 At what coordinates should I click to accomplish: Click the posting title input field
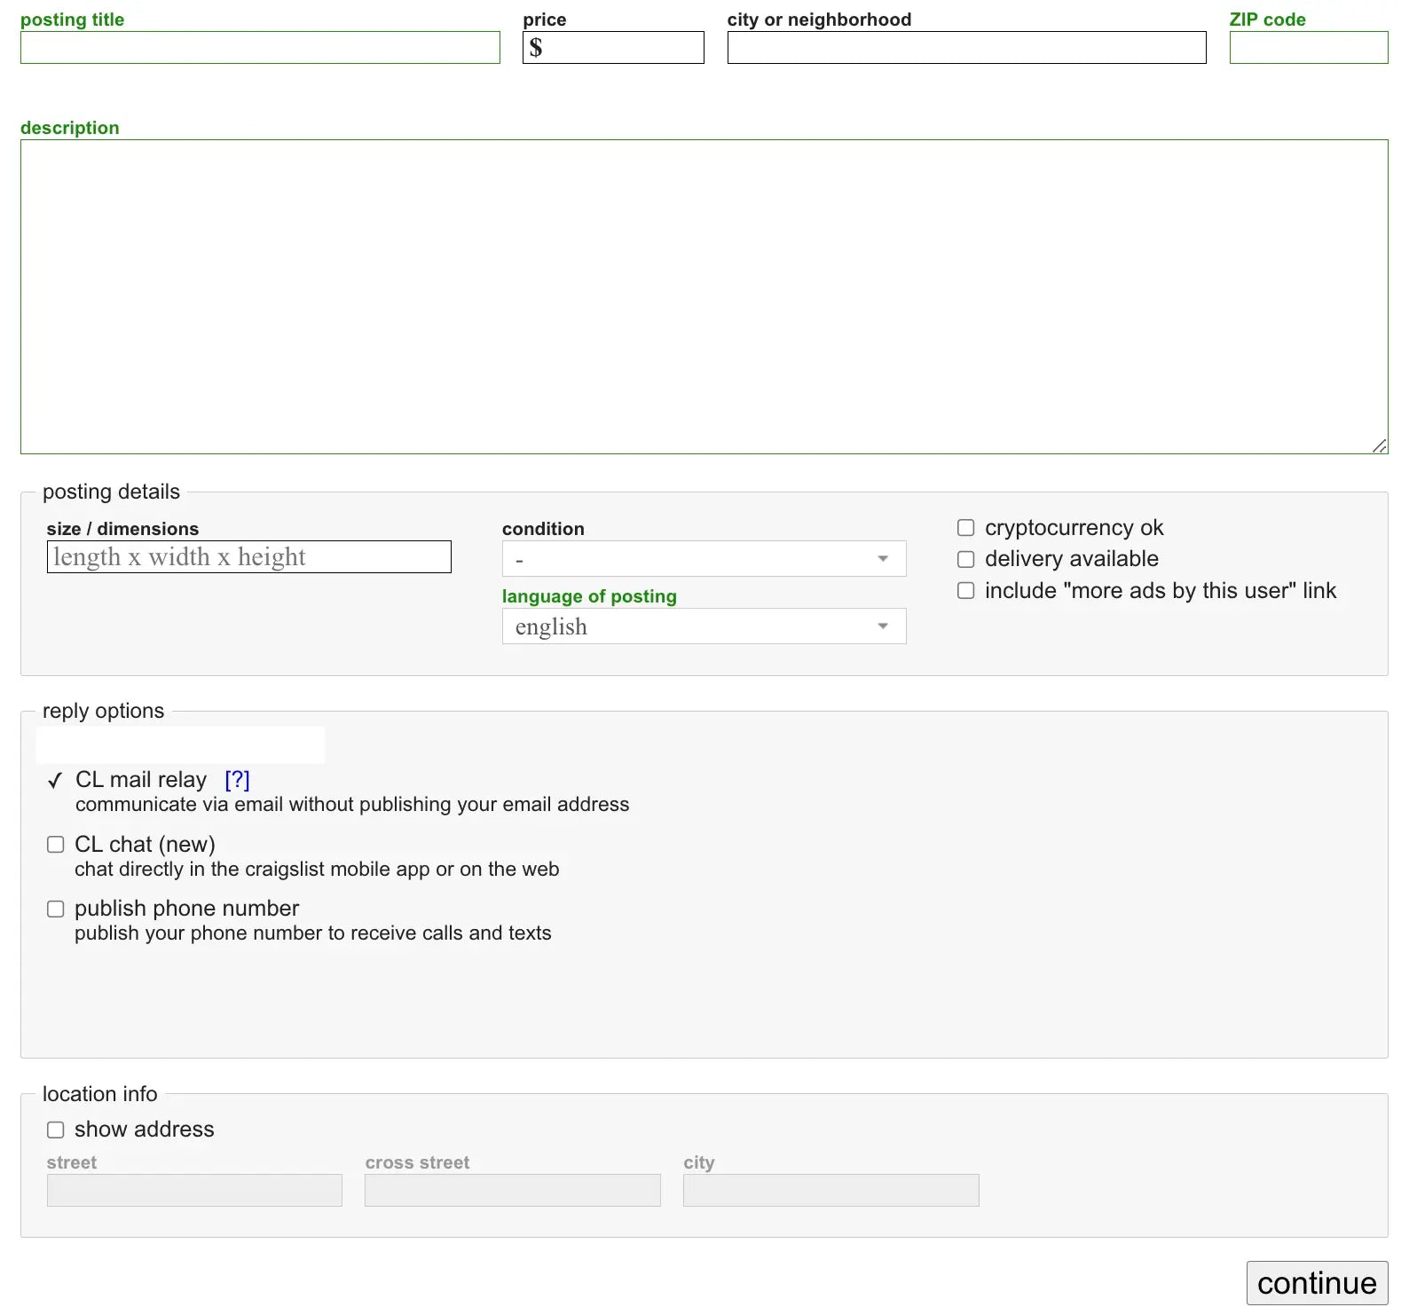point(260,48)
